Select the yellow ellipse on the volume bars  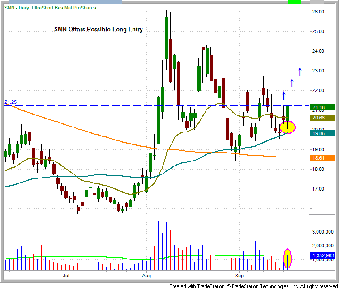pyautogui.click(x=288, y=258)
